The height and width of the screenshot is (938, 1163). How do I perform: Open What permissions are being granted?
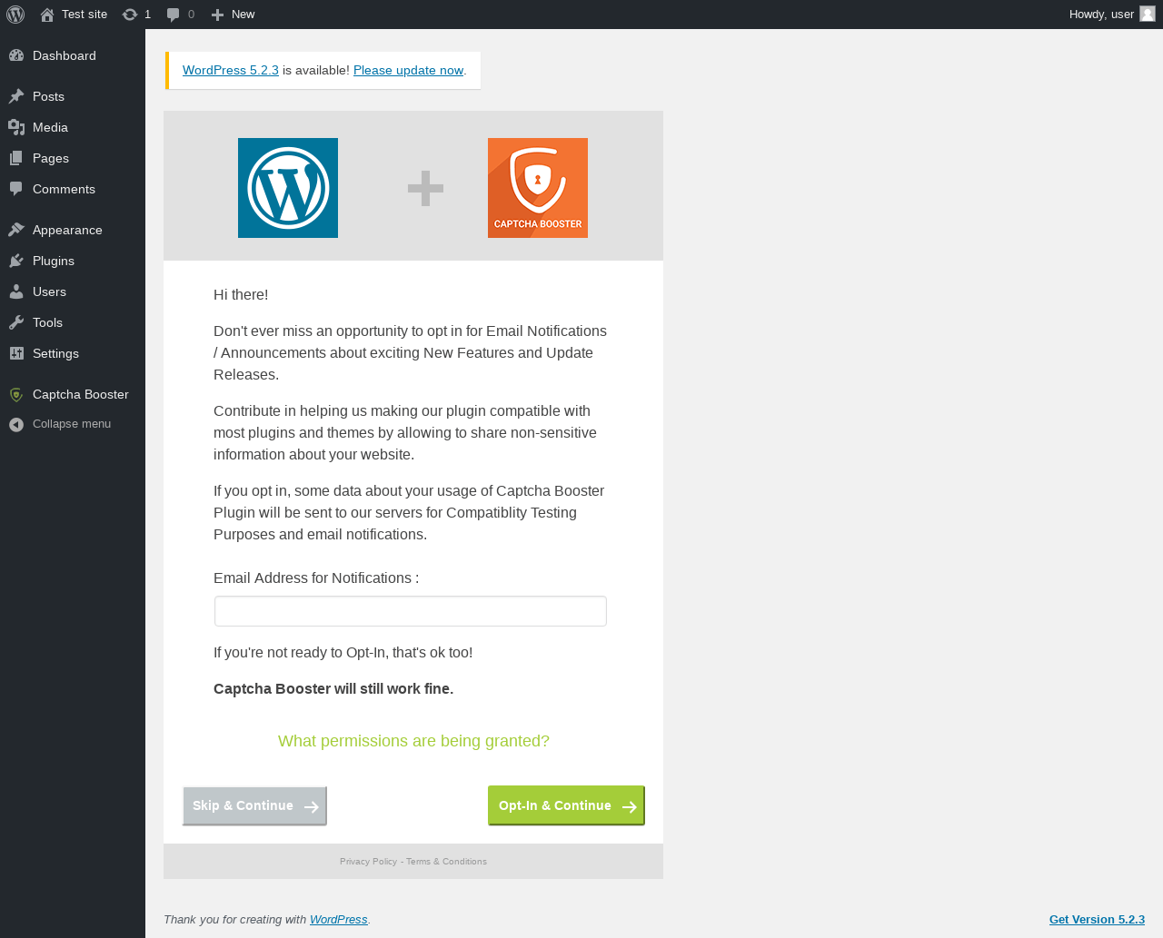[413, 741]
